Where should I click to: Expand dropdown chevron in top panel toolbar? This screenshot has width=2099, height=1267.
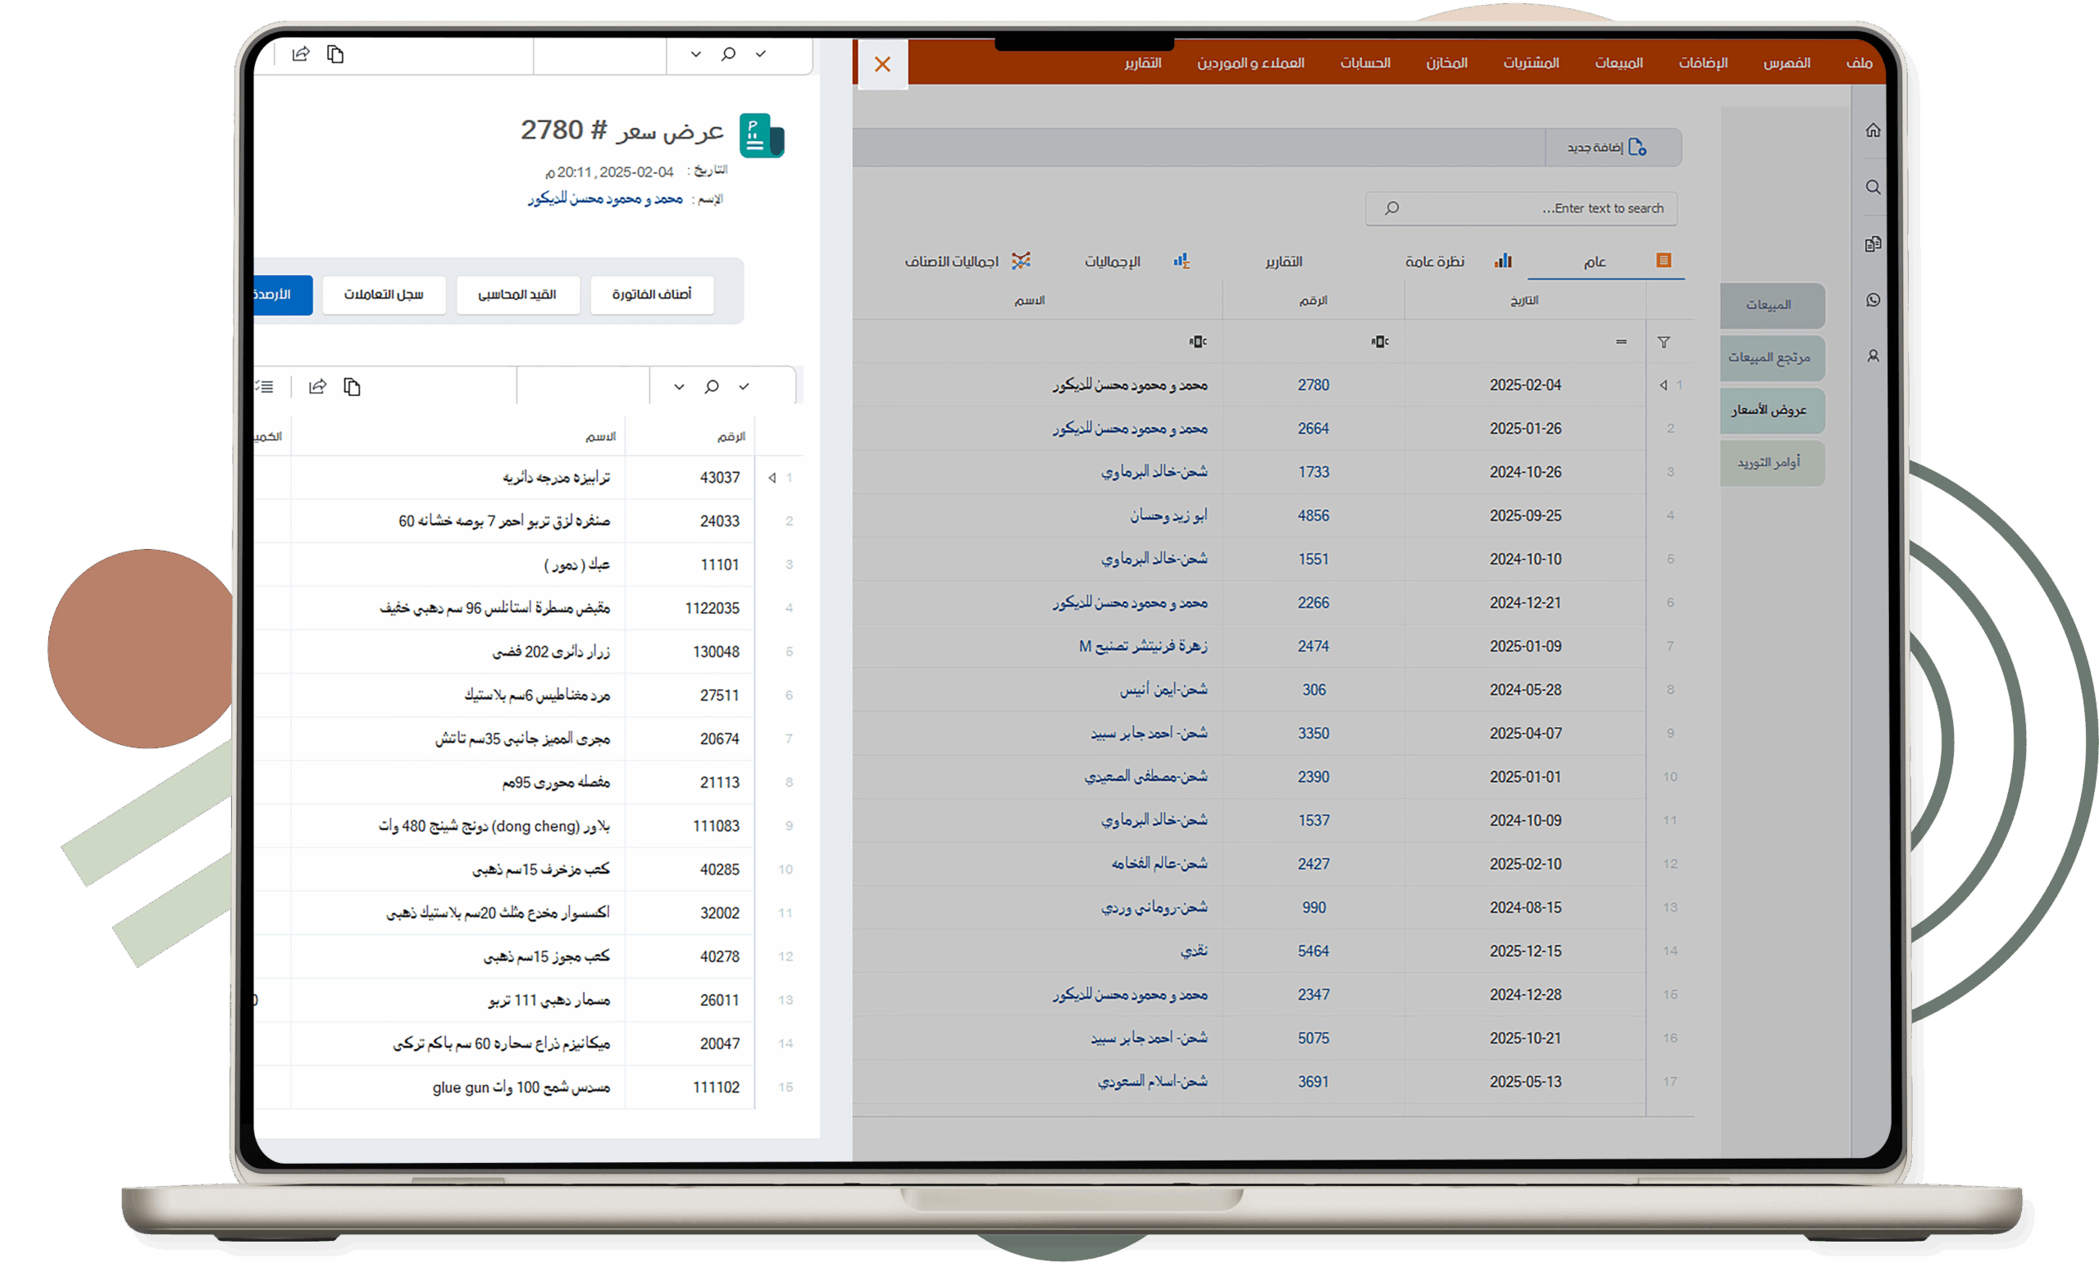pyautogui.click(x=695, y=54)
